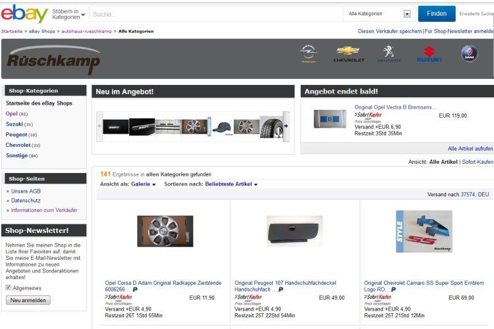494x329 pixels.
Task: Open the Camaro SS emblem image
Action: tap(424, 232)
